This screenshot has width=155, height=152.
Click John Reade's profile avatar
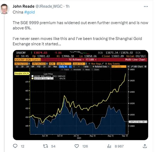tap(5, 9)
